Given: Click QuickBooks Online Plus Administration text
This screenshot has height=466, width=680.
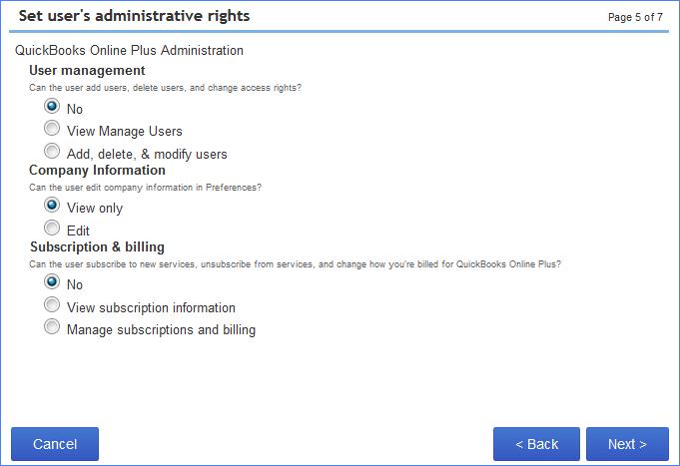Looking at the screenshot, I should (129, 50).
